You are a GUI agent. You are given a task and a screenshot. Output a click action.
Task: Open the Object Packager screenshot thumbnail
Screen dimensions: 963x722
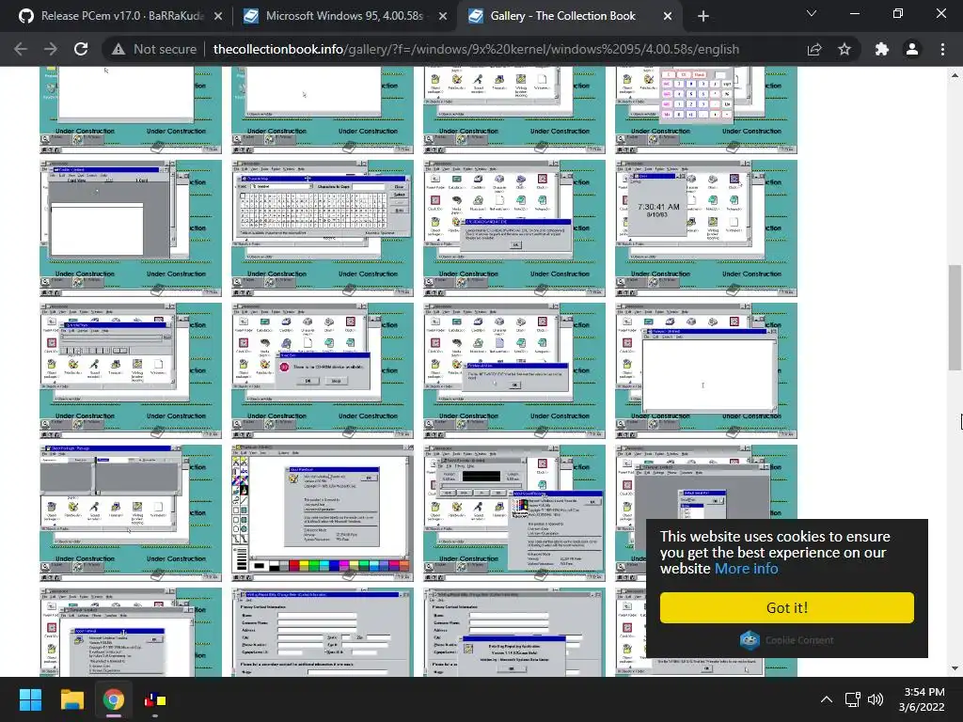[x=131, y=513]
